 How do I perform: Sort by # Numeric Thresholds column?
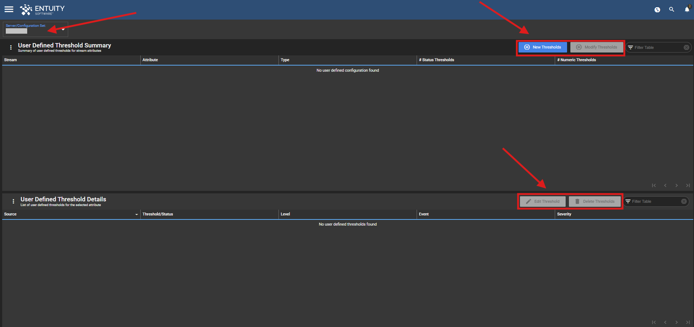[624, 60]
